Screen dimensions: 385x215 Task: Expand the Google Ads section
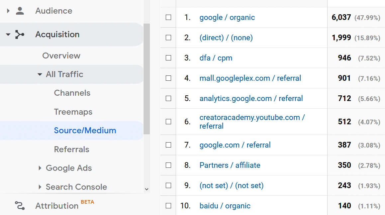pos(40,168)
